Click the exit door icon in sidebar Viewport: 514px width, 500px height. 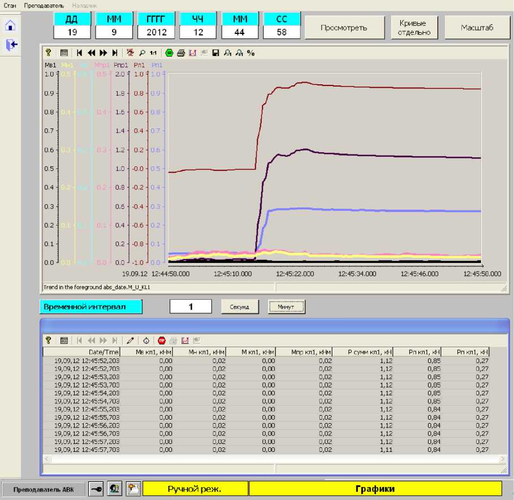pyautogui.click(x=11, y=45)
